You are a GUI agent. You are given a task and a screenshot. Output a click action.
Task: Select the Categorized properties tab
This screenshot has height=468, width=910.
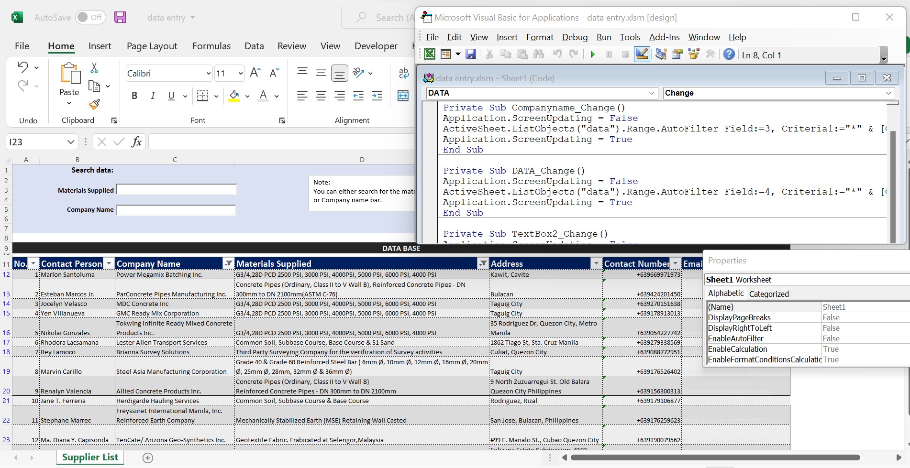coord(768,294)
